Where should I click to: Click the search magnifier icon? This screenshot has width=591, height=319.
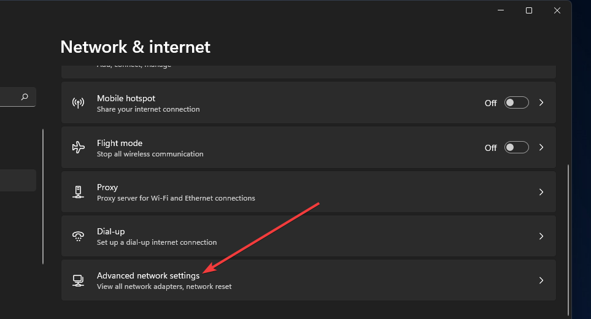(x=25, y=97)
